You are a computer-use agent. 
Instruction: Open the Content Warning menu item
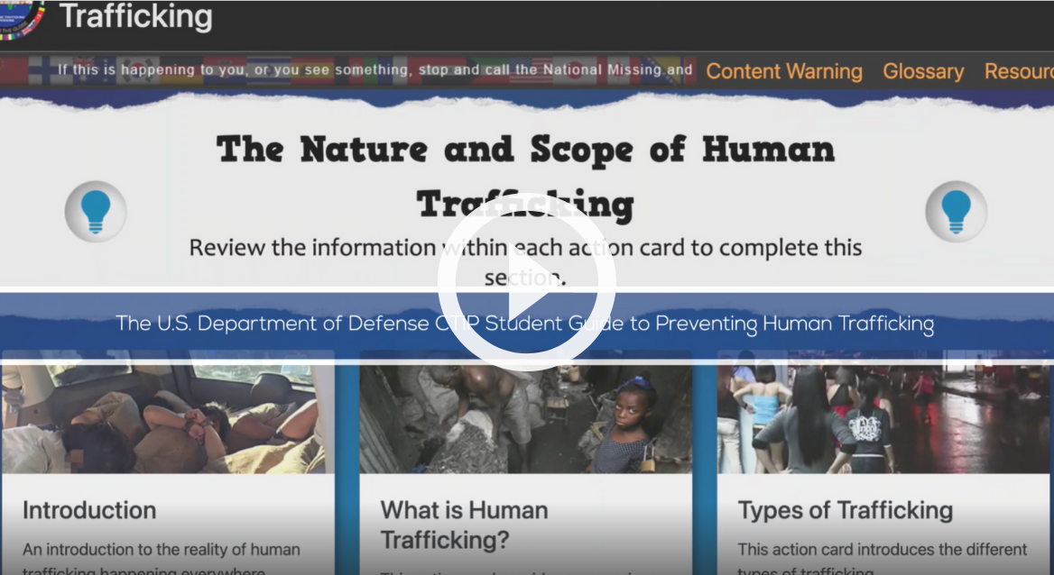tap(783, 71)
